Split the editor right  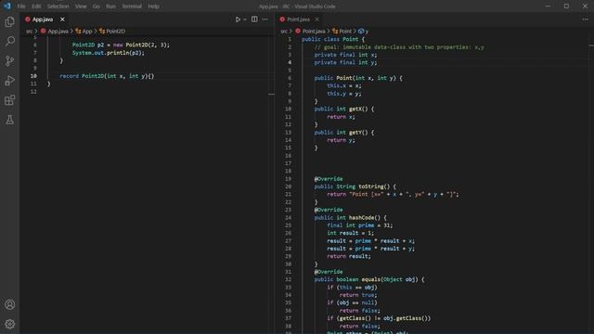click(254, 19)
